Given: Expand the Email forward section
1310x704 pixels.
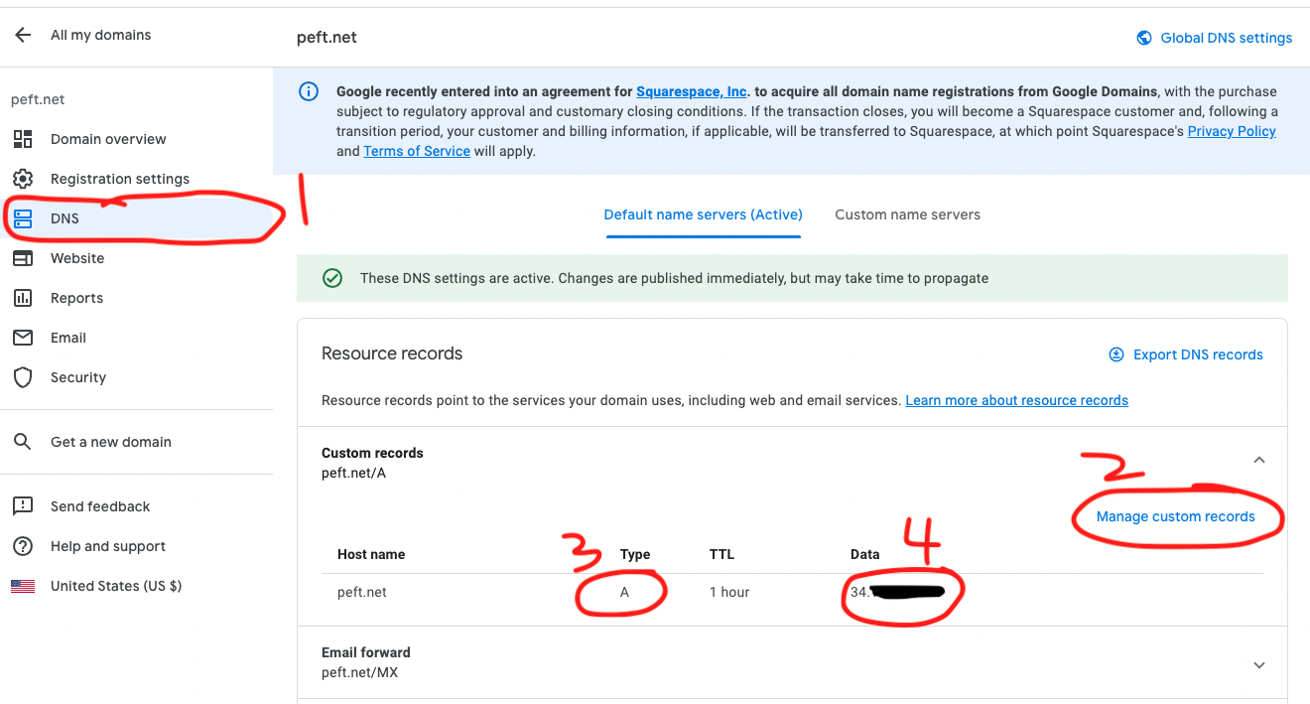Looking at the screenshot, I should point(1258,664).
